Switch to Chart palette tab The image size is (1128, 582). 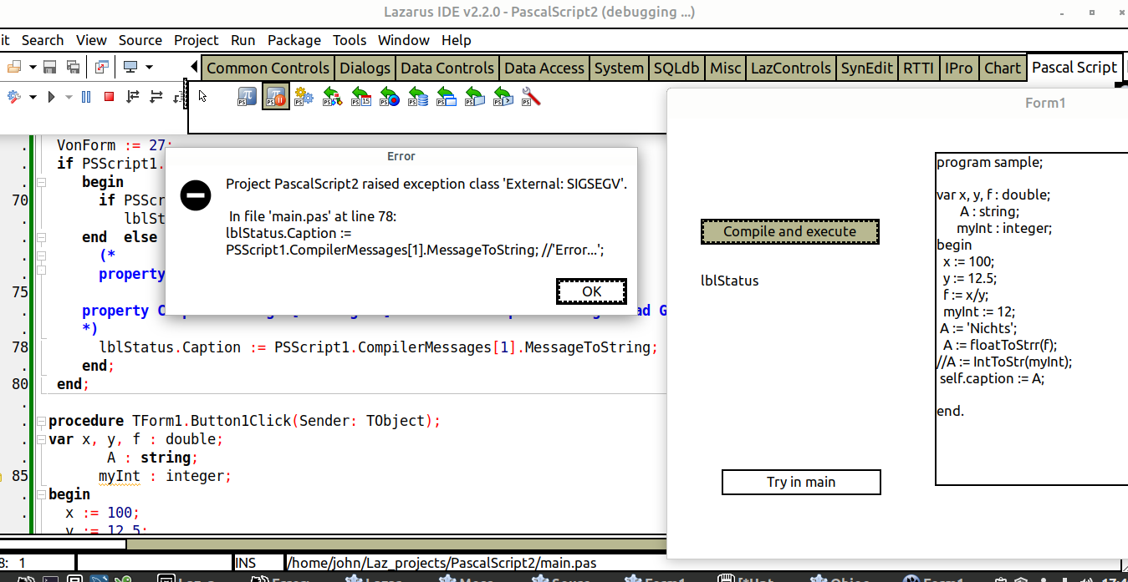click(x=1003, y=68)
